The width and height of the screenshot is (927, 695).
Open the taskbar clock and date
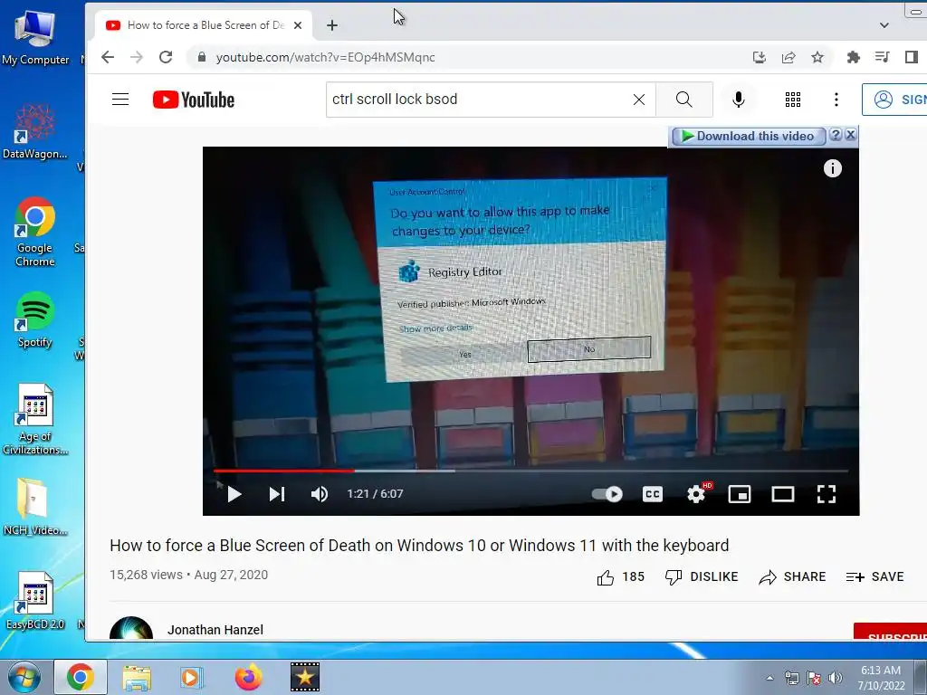tap(881, 678)
